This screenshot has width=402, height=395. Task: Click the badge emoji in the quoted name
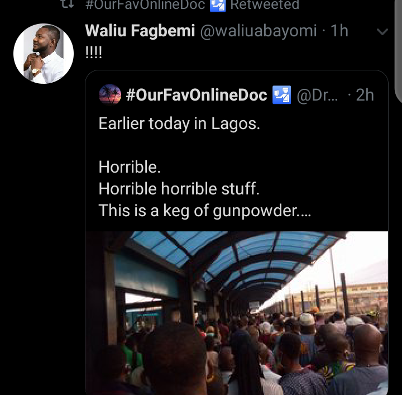click(x=281, y=95)
